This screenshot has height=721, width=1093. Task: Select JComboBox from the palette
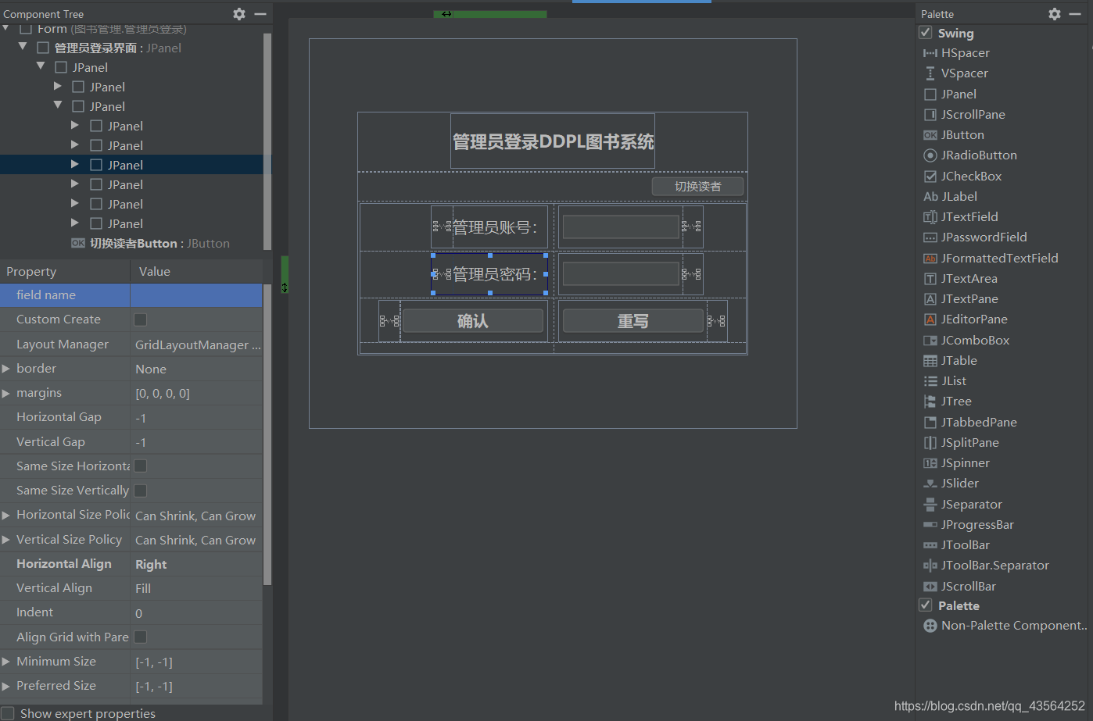coord(966,341)
